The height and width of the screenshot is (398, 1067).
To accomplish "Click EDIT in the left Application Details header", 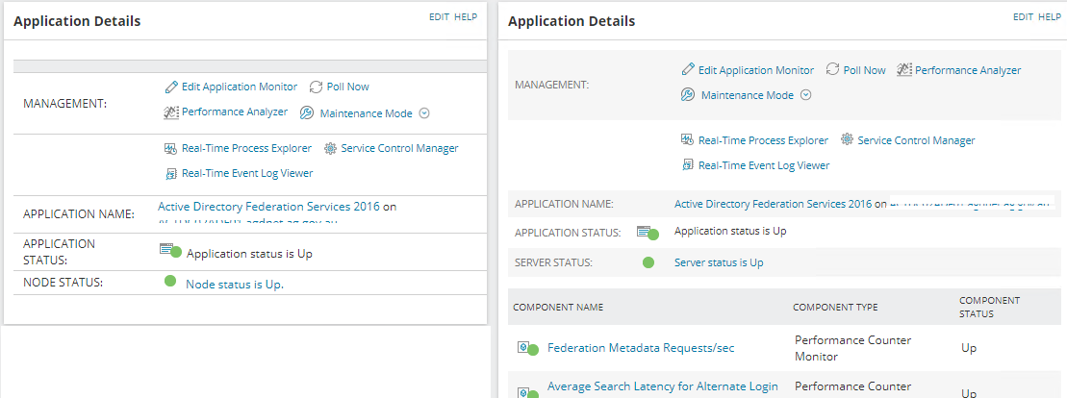I will point(439,16).
